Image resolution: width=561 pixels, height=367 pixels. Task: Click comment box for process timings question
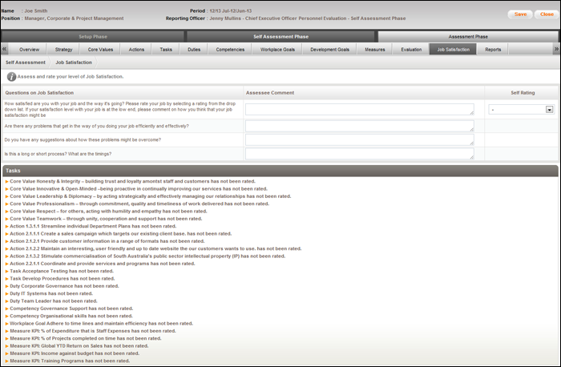click(x=360, y=154)
